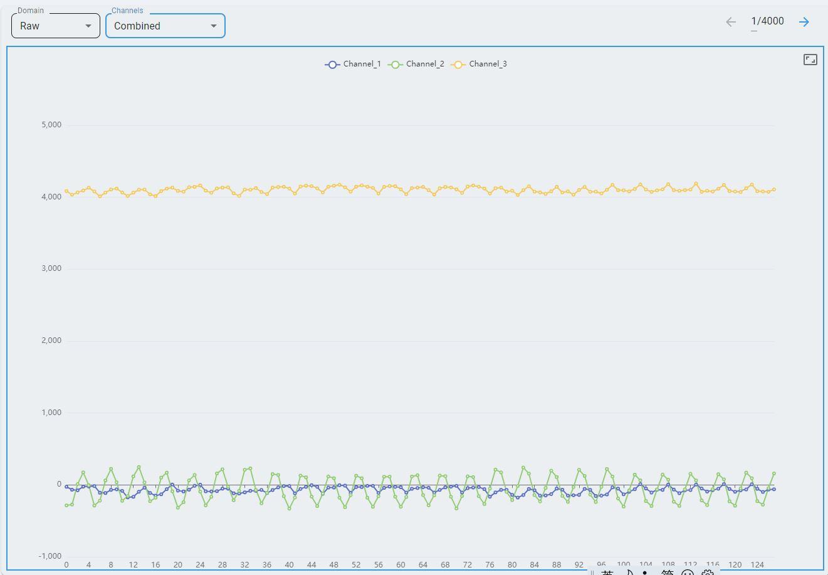The width and height of the screenshot is (828, 575).
Task: Click the previous sample left arrow
Action: pos(731,22)
